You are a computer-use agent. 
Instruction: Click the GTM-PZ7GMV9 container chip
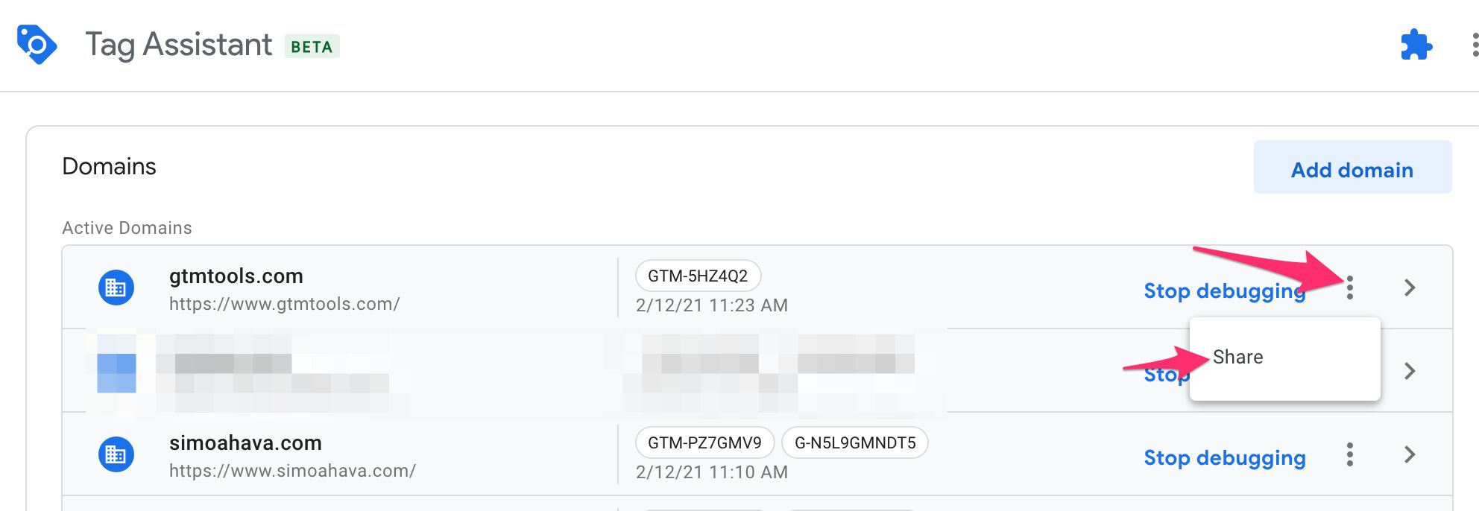tap(704, 442)
